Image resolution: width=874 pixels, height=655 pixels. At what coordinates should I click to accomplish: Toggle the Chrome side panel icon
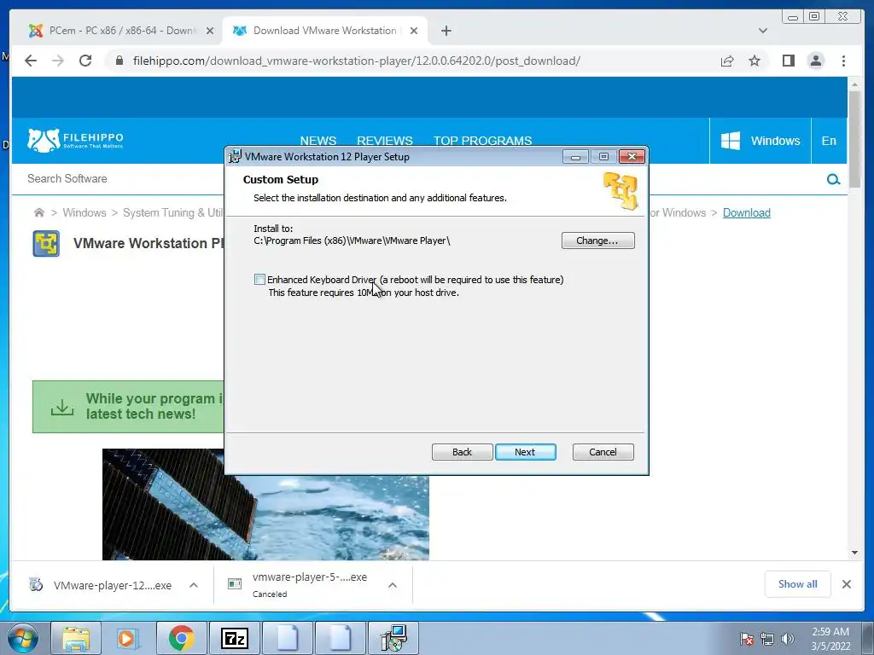788,61
